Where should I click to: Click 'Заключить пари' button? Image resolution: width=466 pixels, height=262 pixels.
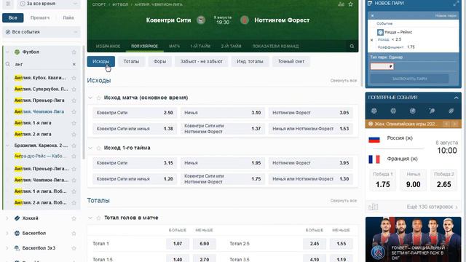tap(409, 79)
